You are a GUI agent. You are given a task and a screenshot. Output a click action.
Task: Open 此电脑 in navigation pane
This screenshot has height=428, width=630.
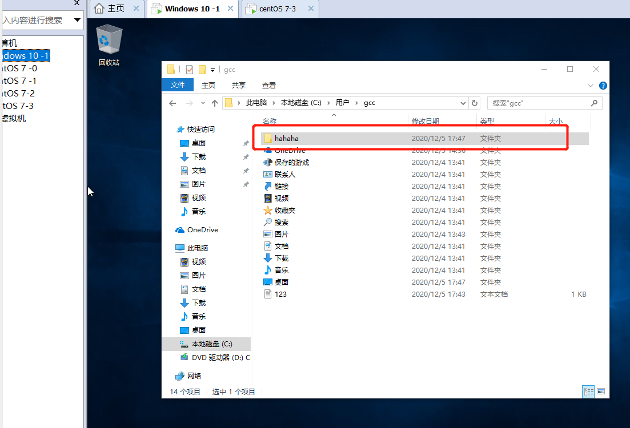tap(192, 248)
